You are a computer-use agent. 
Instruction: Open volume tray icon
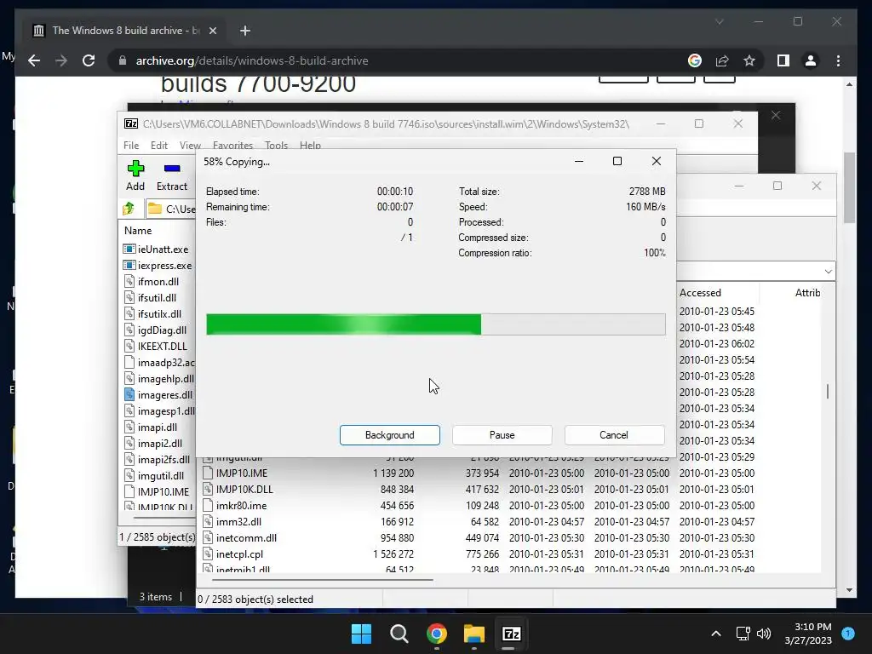(x=764, y=634)
